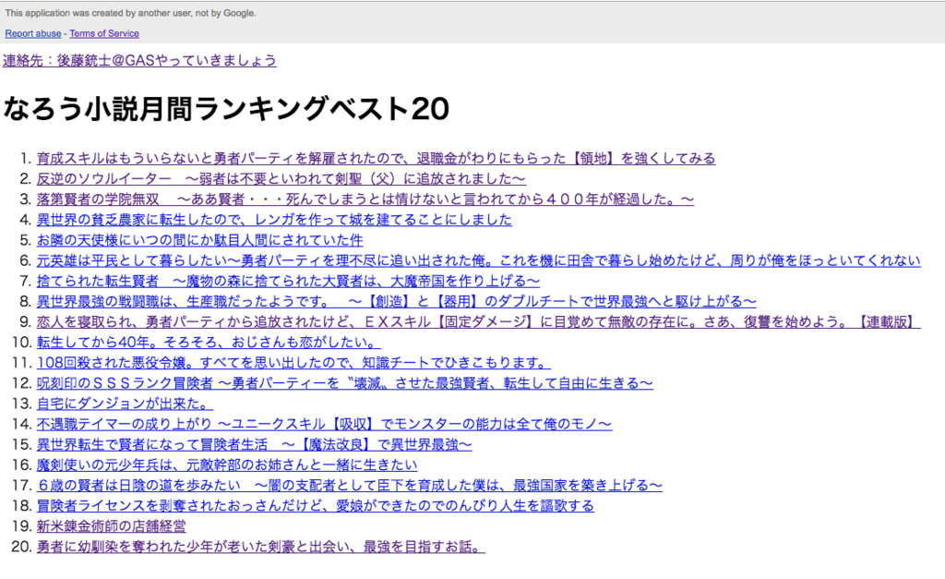This screenshot has height=579, width=945.
Task: Open rank 8 novel 異世界最強の戦闘職
Action: (x=396, y=302)
